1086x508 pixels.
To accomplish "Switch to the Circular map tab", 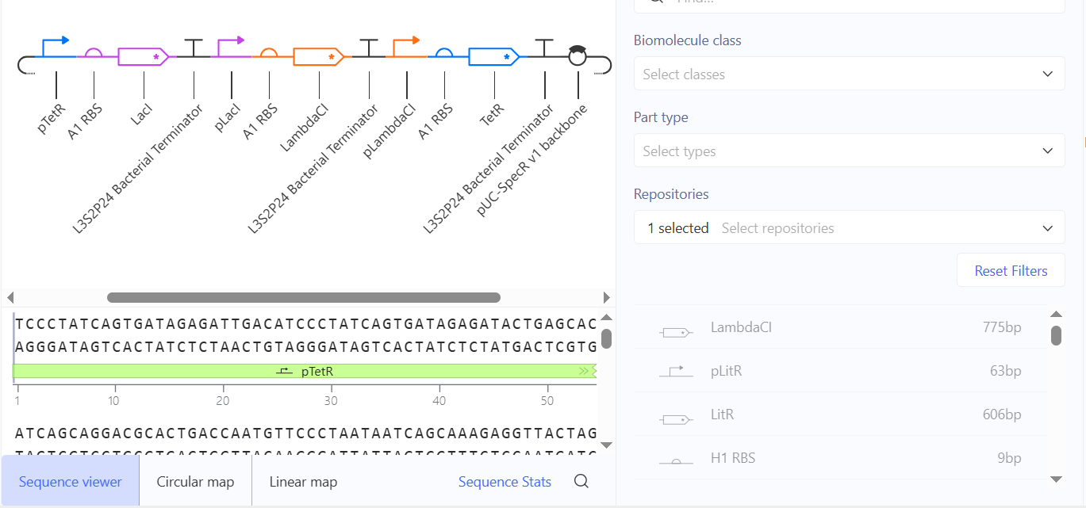I will click(x=195, y=481).
